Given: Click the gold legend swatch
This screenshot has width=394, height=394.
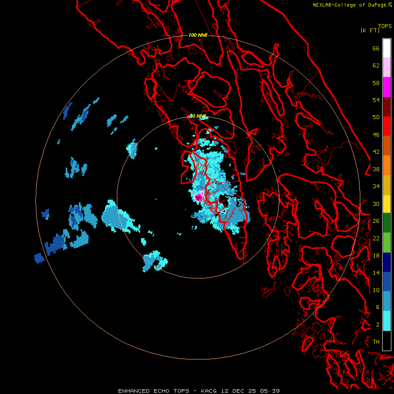Looking at the screenshot, I should 387,185.
